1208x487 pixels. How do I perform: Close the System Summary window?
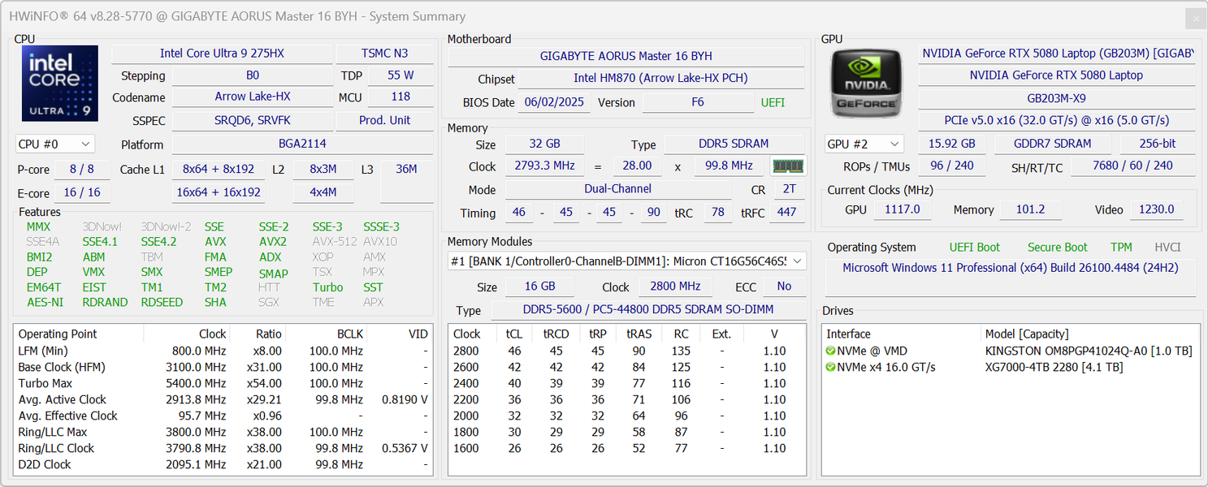(1194, 18)
